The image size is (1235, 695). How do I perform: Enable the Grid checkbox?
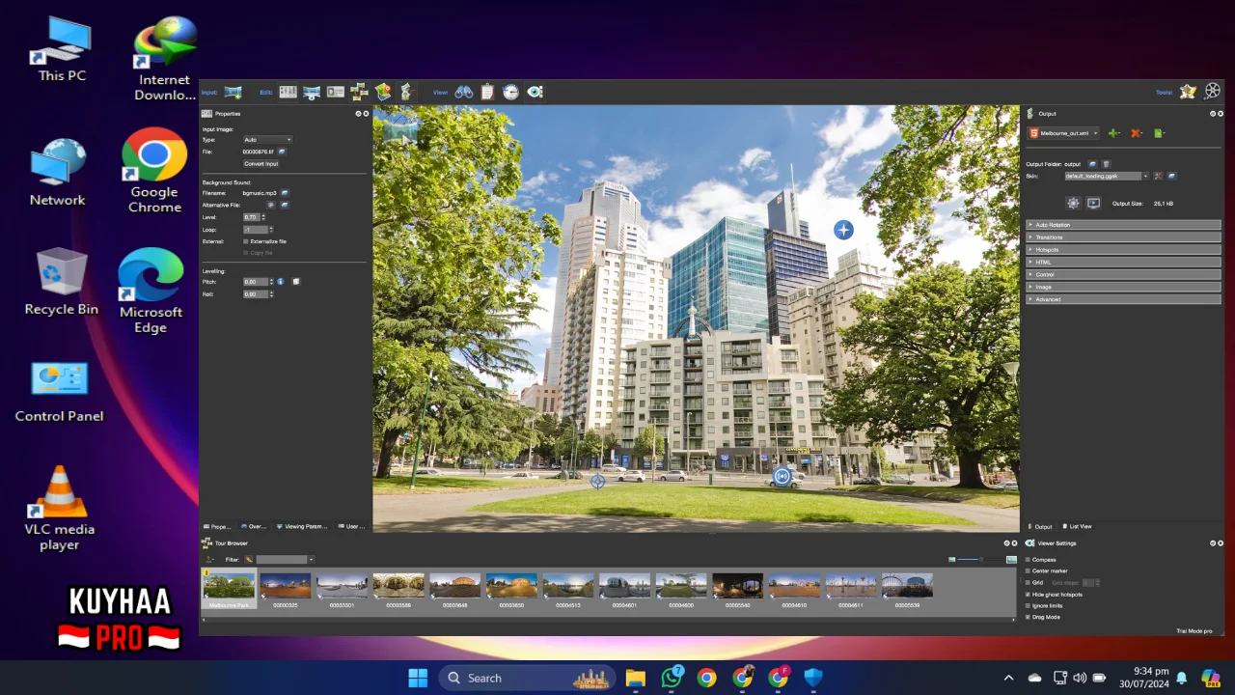pos(1028,583)
